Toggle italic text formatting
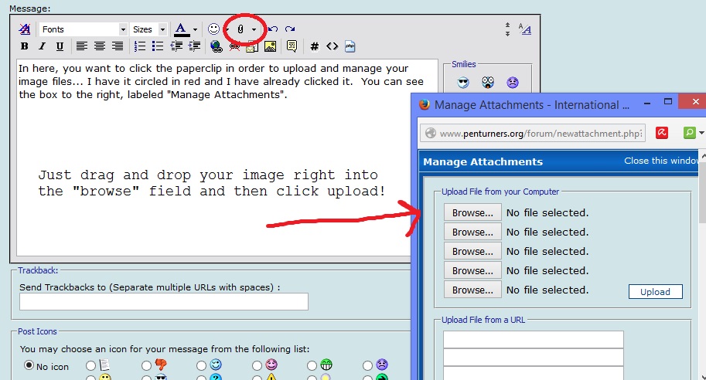 pyautogui.click(x=43, y=46)
